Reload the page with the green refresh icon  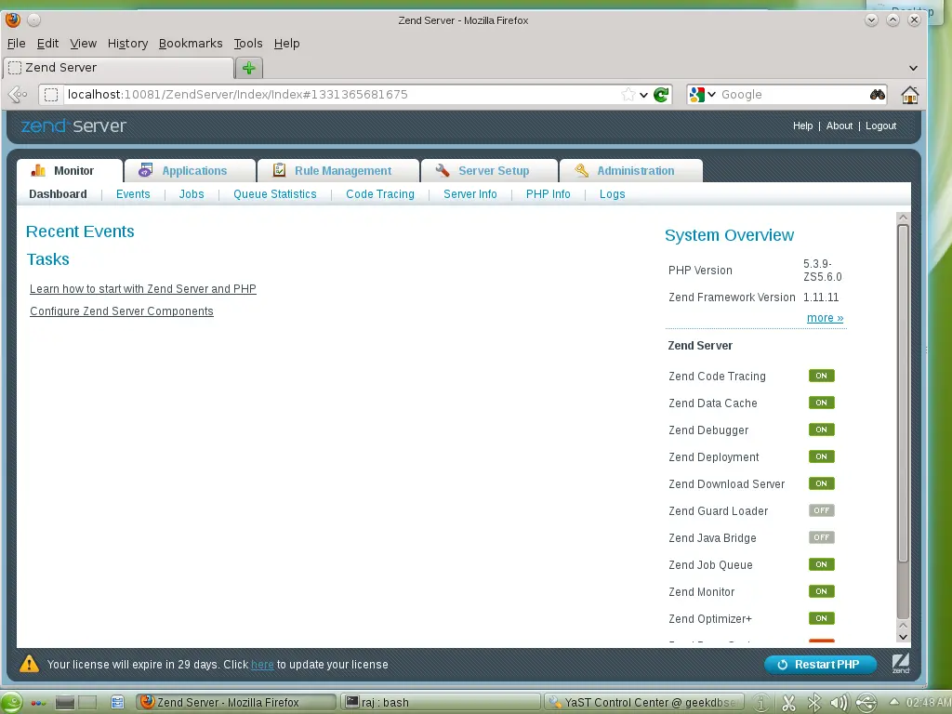661,94
